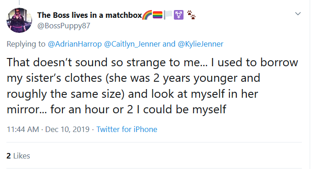
Task: Open the @Caitlyn_Jenner mention
Action: pos(132,44)
